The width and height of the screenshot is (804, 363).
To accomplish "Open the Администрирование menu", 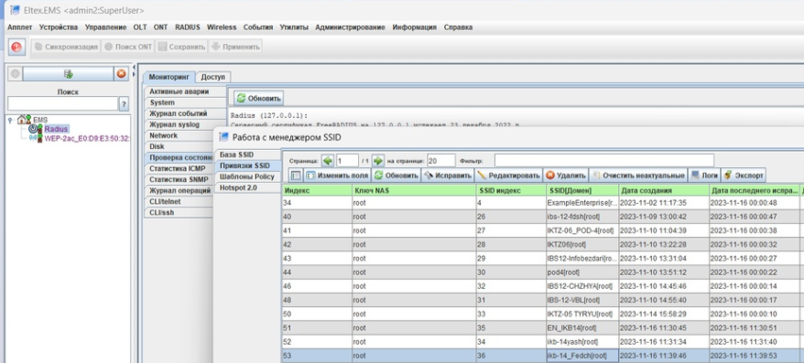I will coord(350,27).
